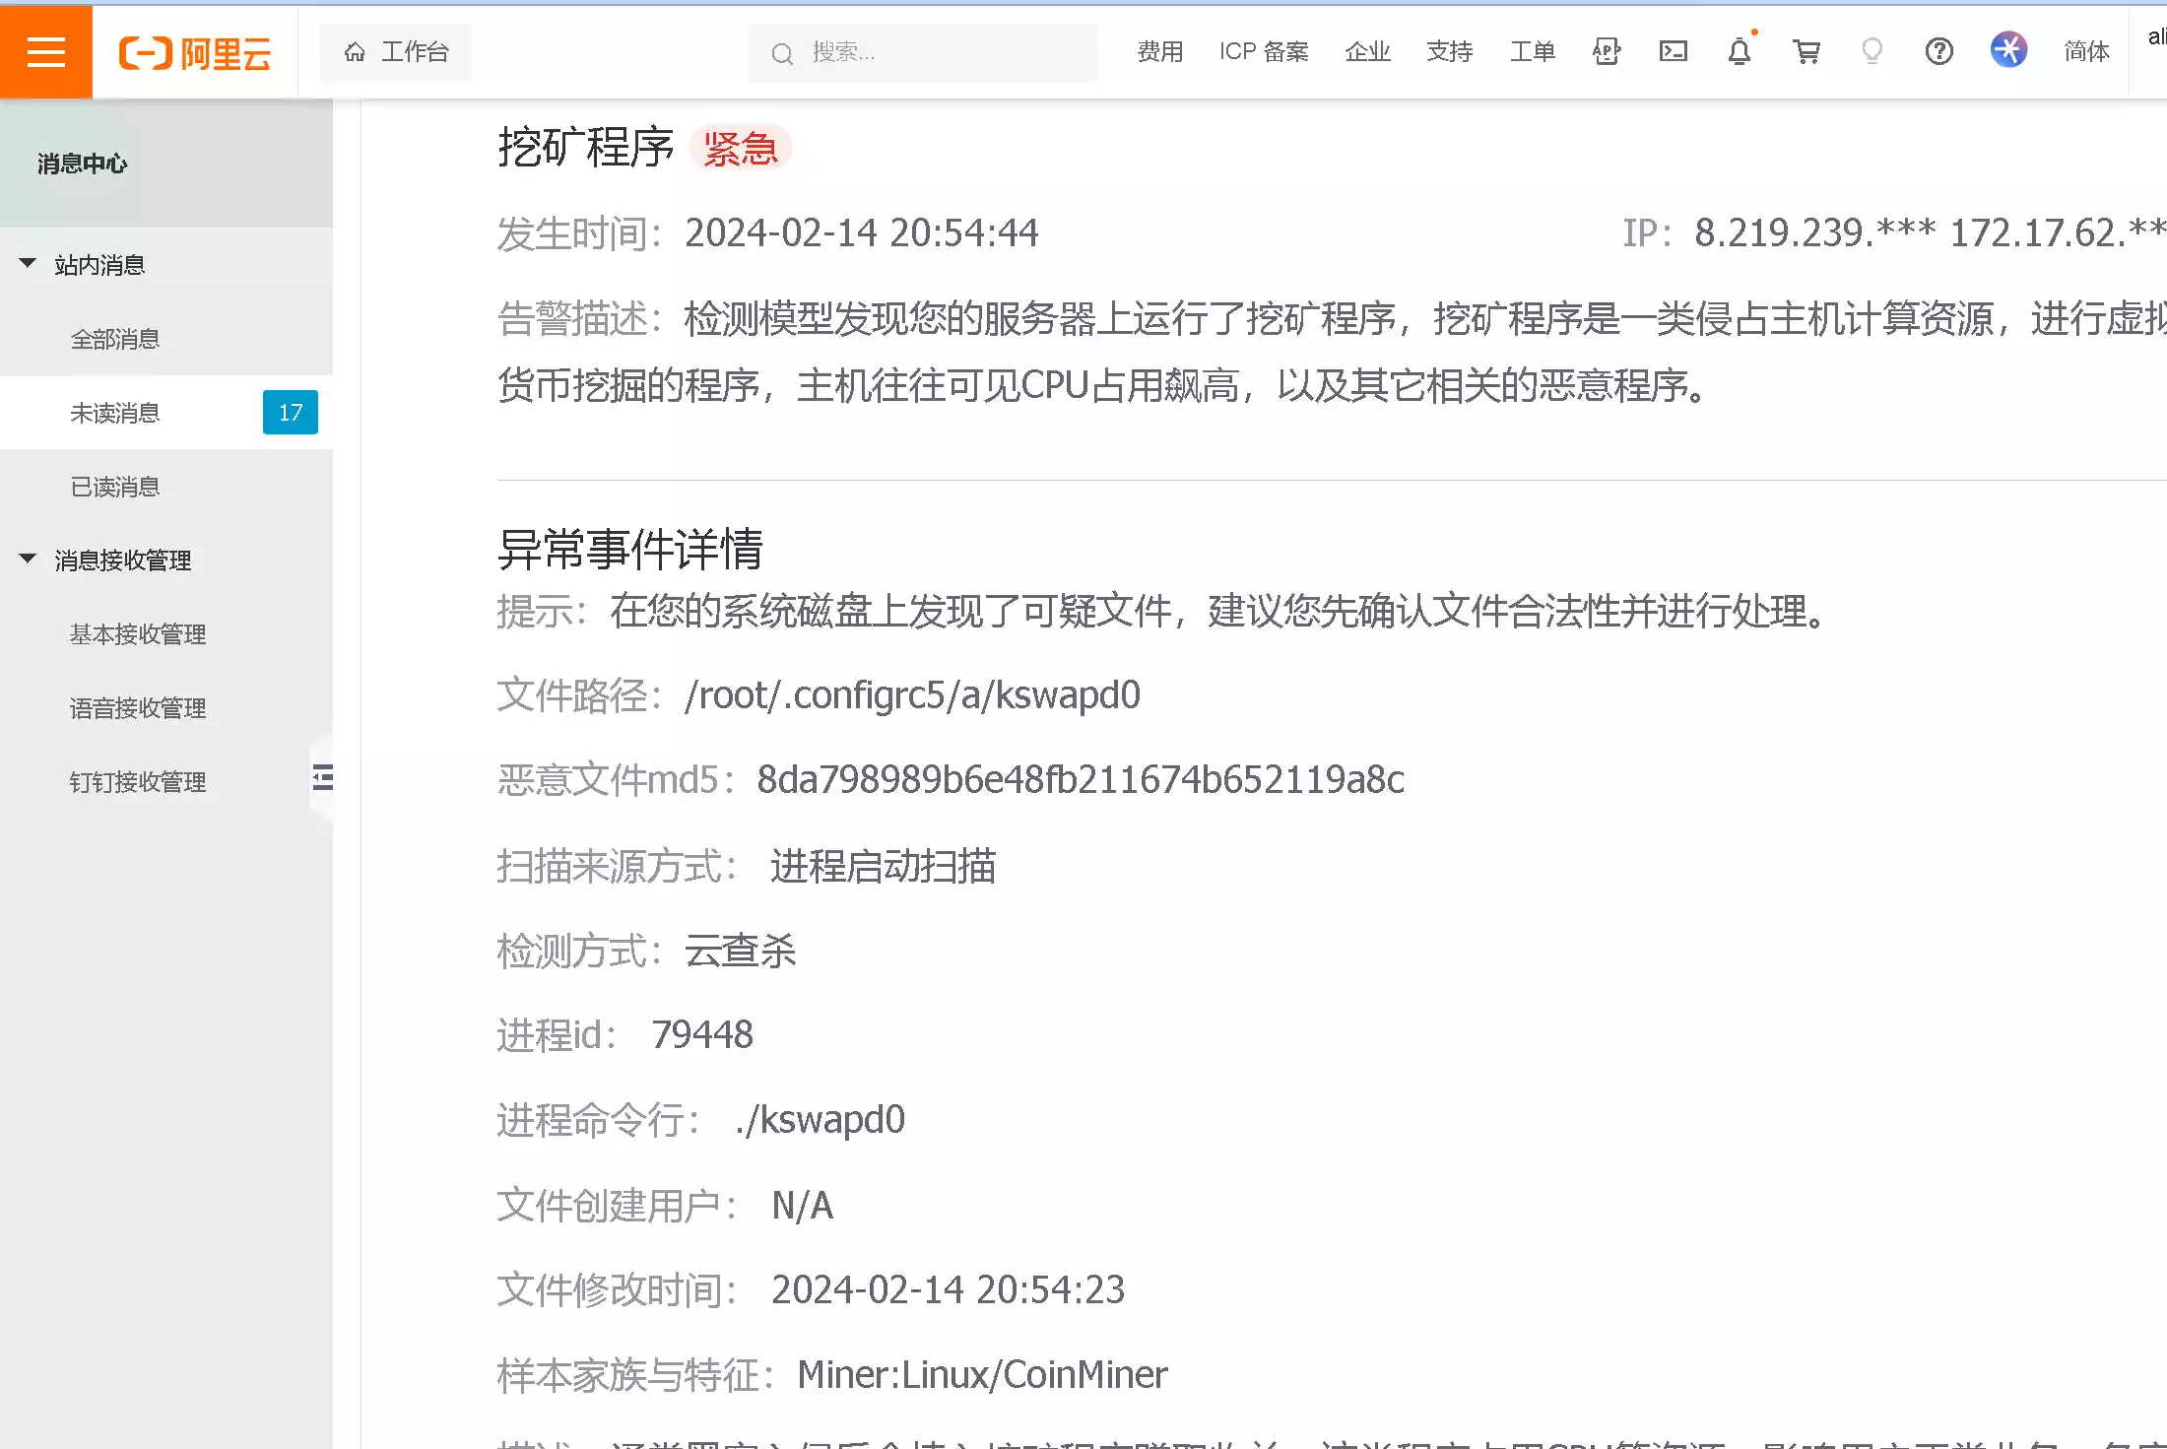Click the lightbulb suggestions icon
Image resolution: width=2167 pixels, height=1449 pixels.
pos(1871,51)
